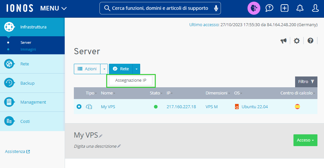Click the Backup clock sidebar icon

[9, 83]
